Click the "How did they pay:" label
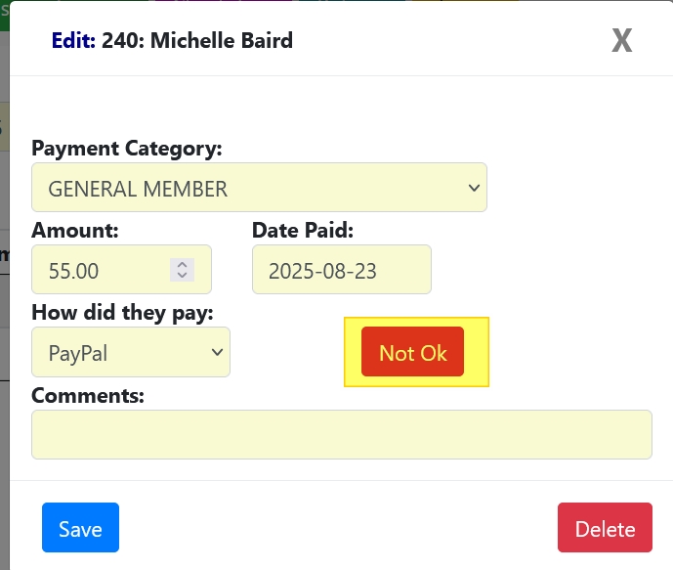The width and height of the screenshot is (673, 570). pos(122,313)
